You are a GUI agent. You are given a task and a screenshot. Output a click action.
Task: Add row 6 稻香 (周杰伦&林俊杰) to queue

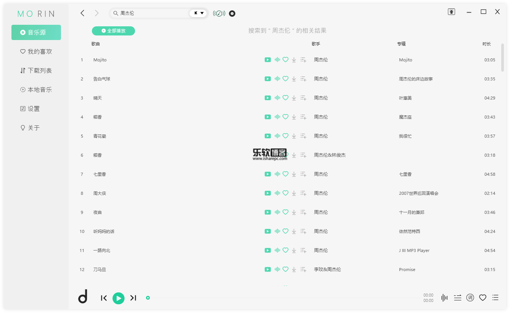click(x=303, y=155)
